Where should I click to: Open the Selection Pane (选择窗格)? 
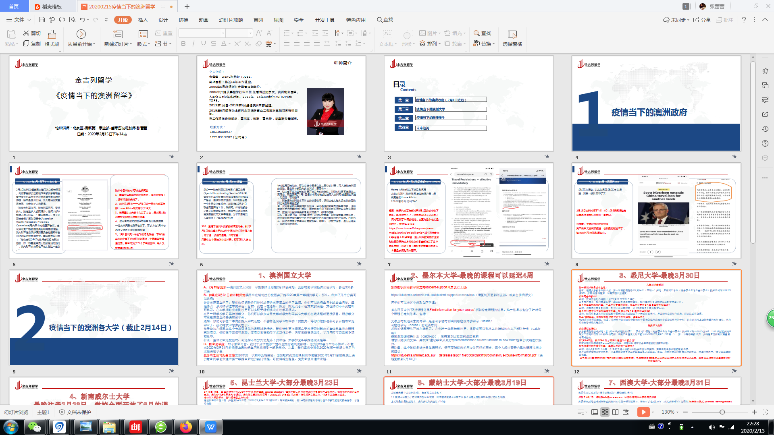tap(512, 38)
